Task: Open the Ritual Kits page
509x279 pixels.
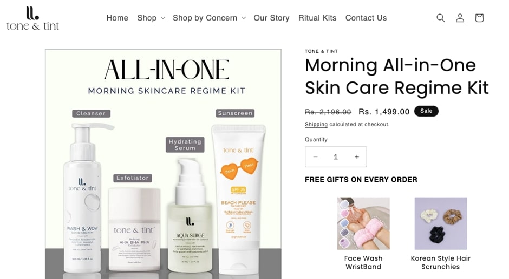Action: pos(317,18)
